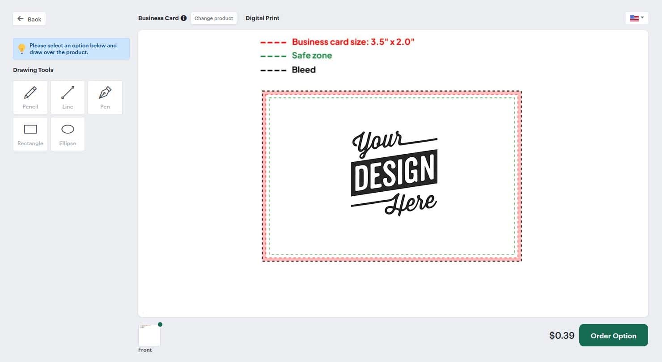Activate the Ellipse shape tool
The width and height of the screenshot is (662, 362).
point(68,134)
